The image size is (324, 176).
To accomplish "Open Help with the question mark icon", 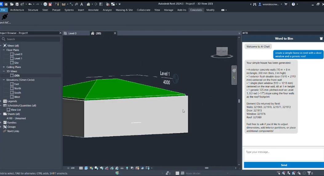I will (293, 4).
